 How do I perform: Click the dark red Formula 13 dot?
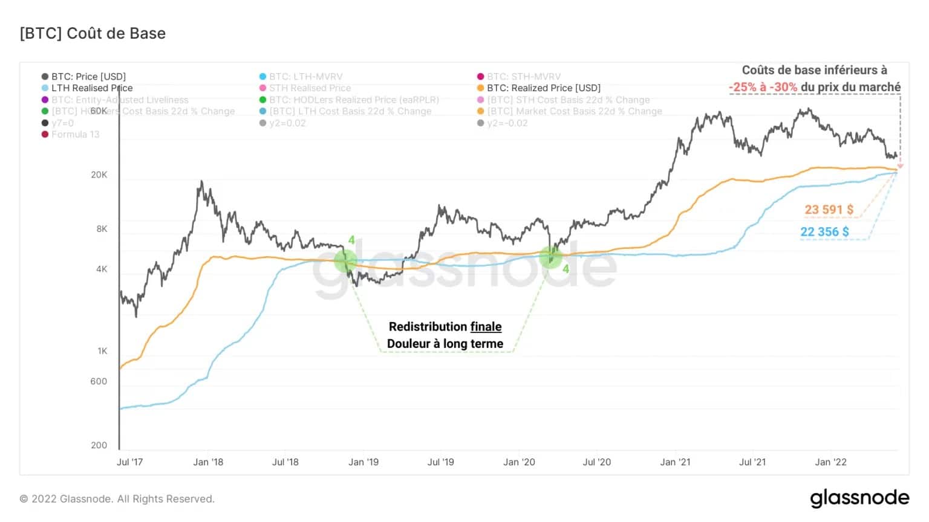(45, 134)
